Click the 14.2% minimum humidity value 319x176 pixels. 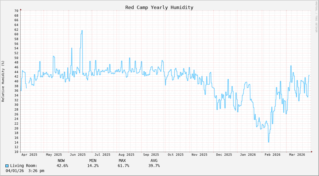pyautogui.click(x=93, y=166)
